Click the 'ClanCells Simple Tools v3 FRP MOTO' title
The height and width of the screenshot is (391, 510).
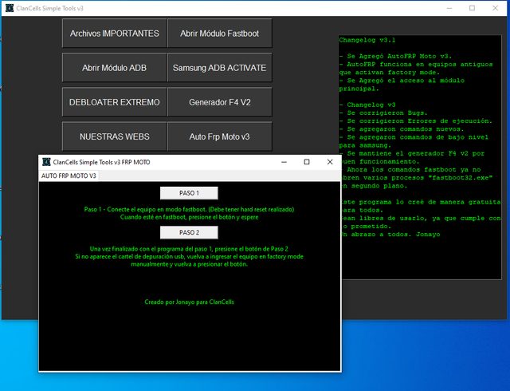(x=101, y=162)
